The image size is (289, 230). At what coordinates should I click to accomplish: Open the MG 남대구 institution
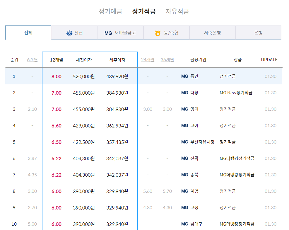coord(192,224)
